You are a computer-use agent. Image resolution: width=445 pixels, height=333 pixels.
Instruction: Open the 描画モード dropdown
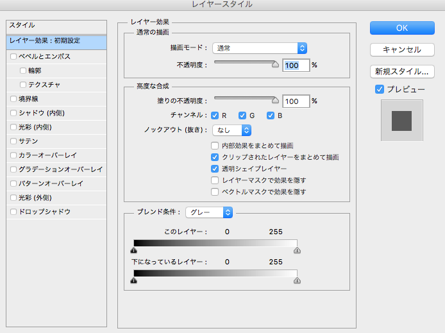tap(260, 48)
